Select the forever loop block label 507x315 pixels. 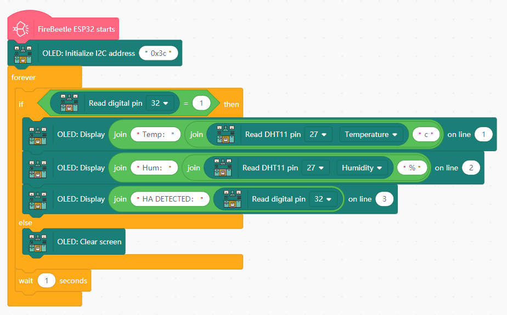pyautogui.click(x=24, y=77)
